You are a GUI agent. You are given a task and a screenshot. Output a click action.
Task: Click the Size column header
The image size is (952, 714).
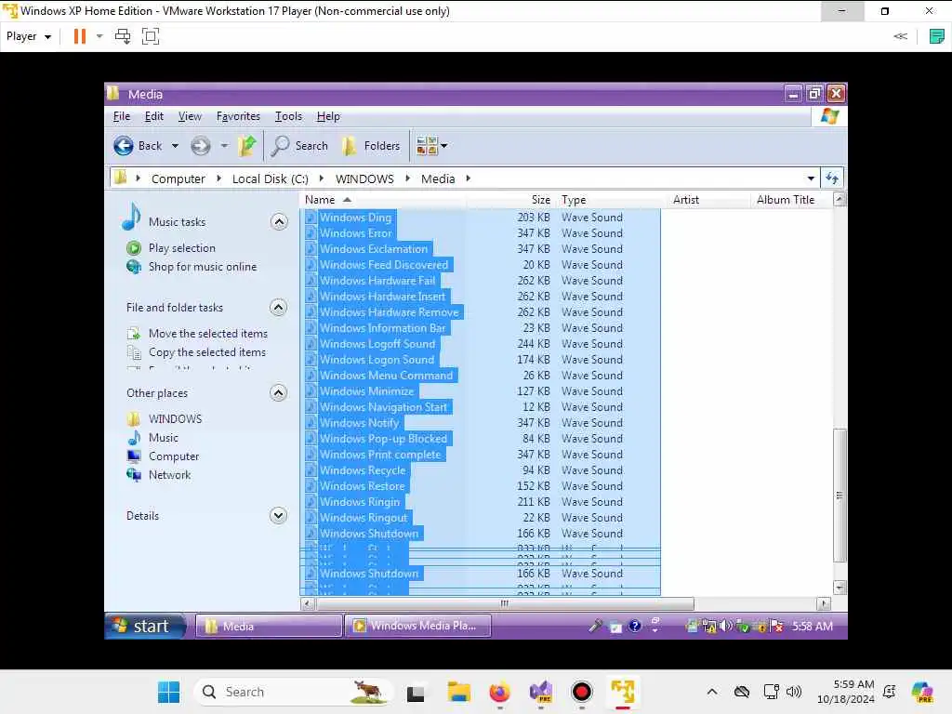[511, 200]
